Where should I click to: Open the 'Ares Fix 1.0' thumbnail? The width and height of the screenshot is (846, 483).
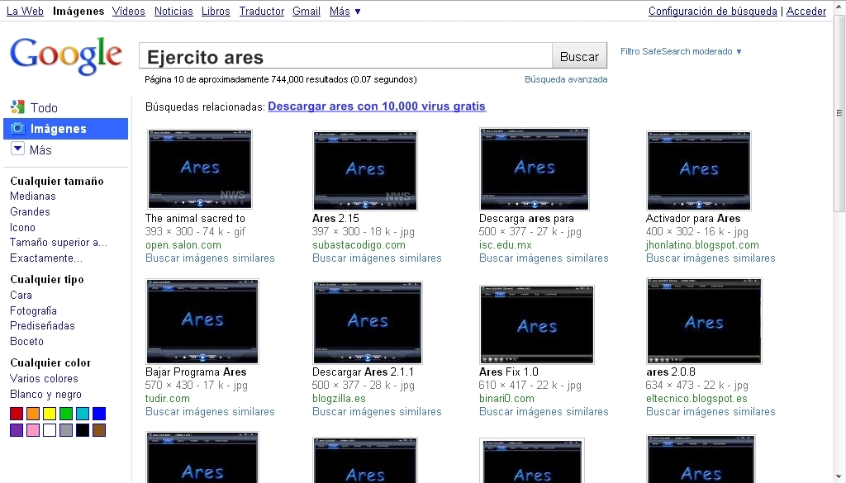(536, 324)
